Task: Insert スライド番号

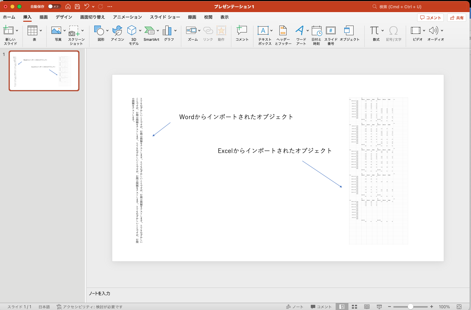Action: point(331,31)
